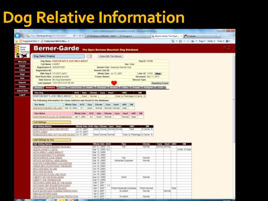
Task: Click the Reports sidebar button
Action: [22, 82]
